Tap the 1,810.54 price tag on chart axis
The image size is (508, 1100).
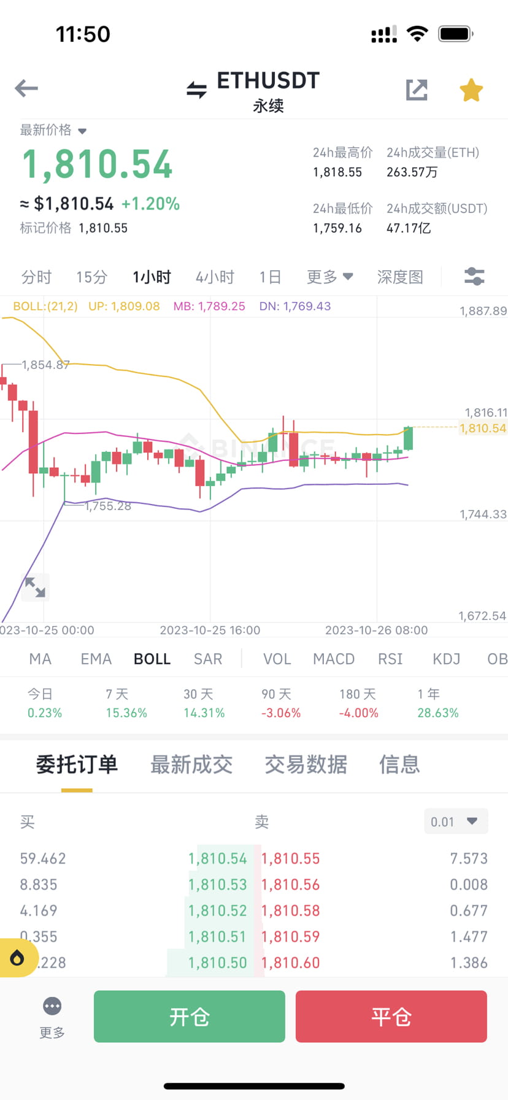point(483,428)
